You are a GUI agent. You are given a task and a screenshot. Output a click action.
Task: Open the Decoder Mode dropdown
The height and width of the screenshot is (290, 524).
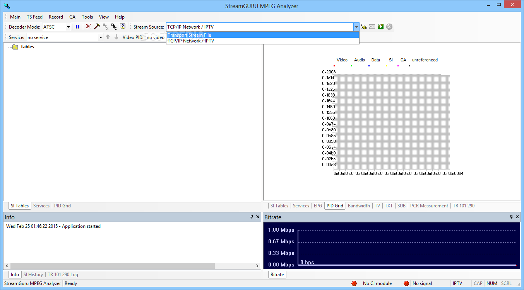(x=68, y=27)
